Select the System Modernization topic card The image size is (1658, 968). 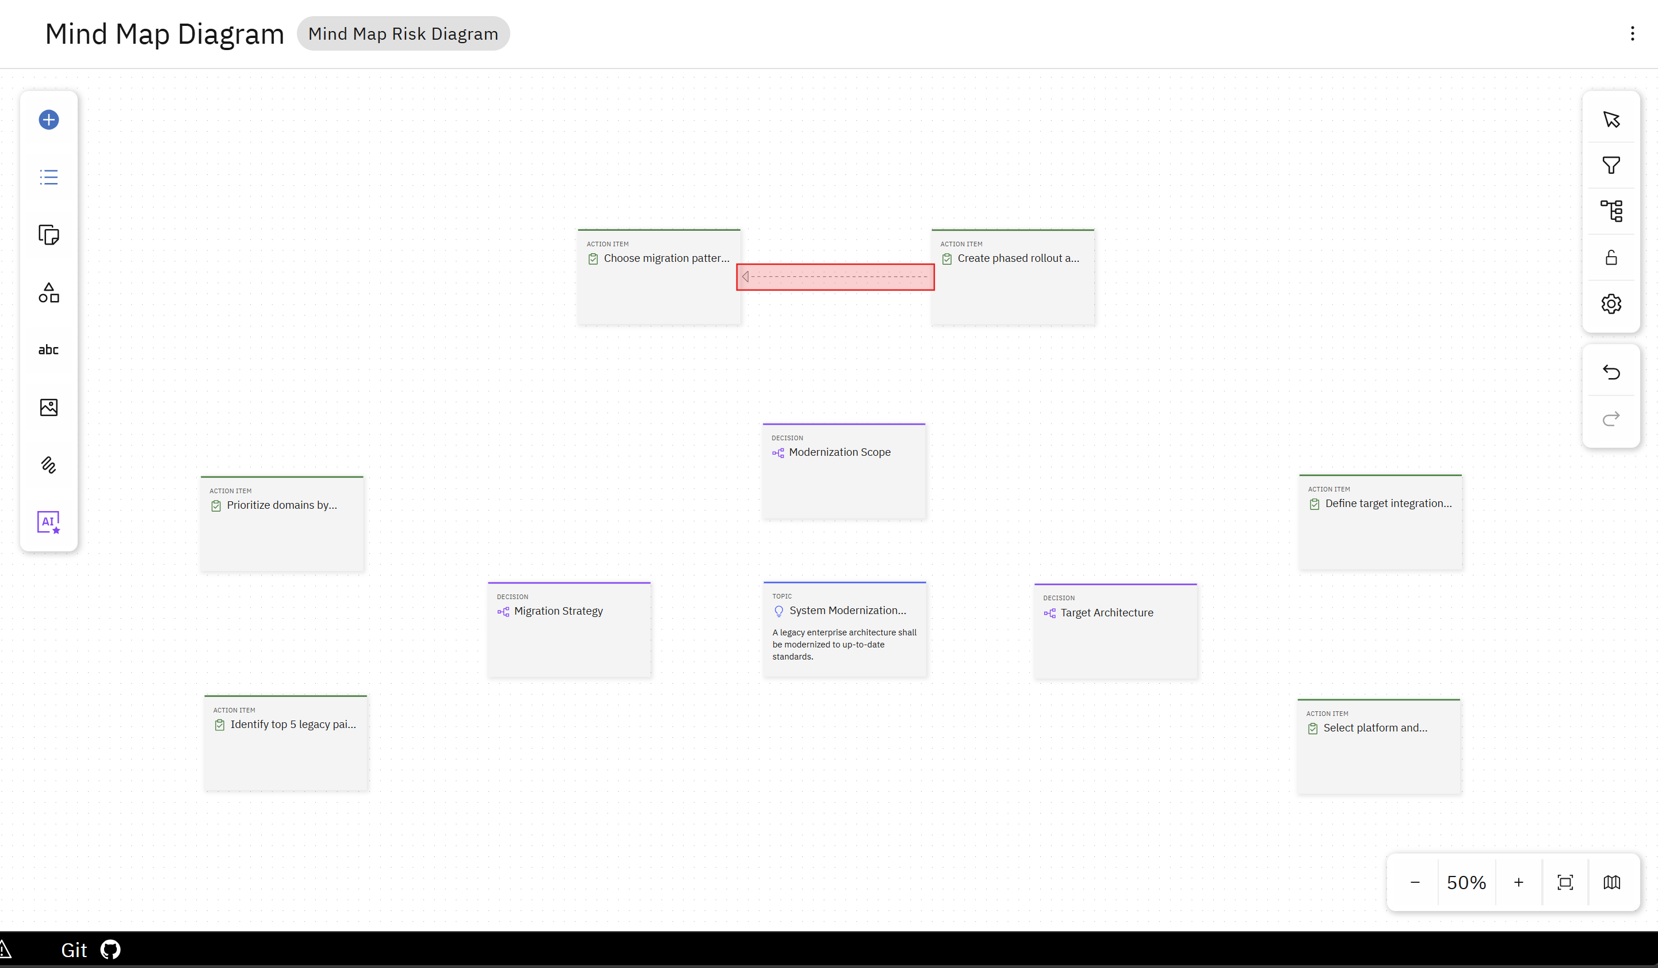pyautogui.click(x=845, y=628)
